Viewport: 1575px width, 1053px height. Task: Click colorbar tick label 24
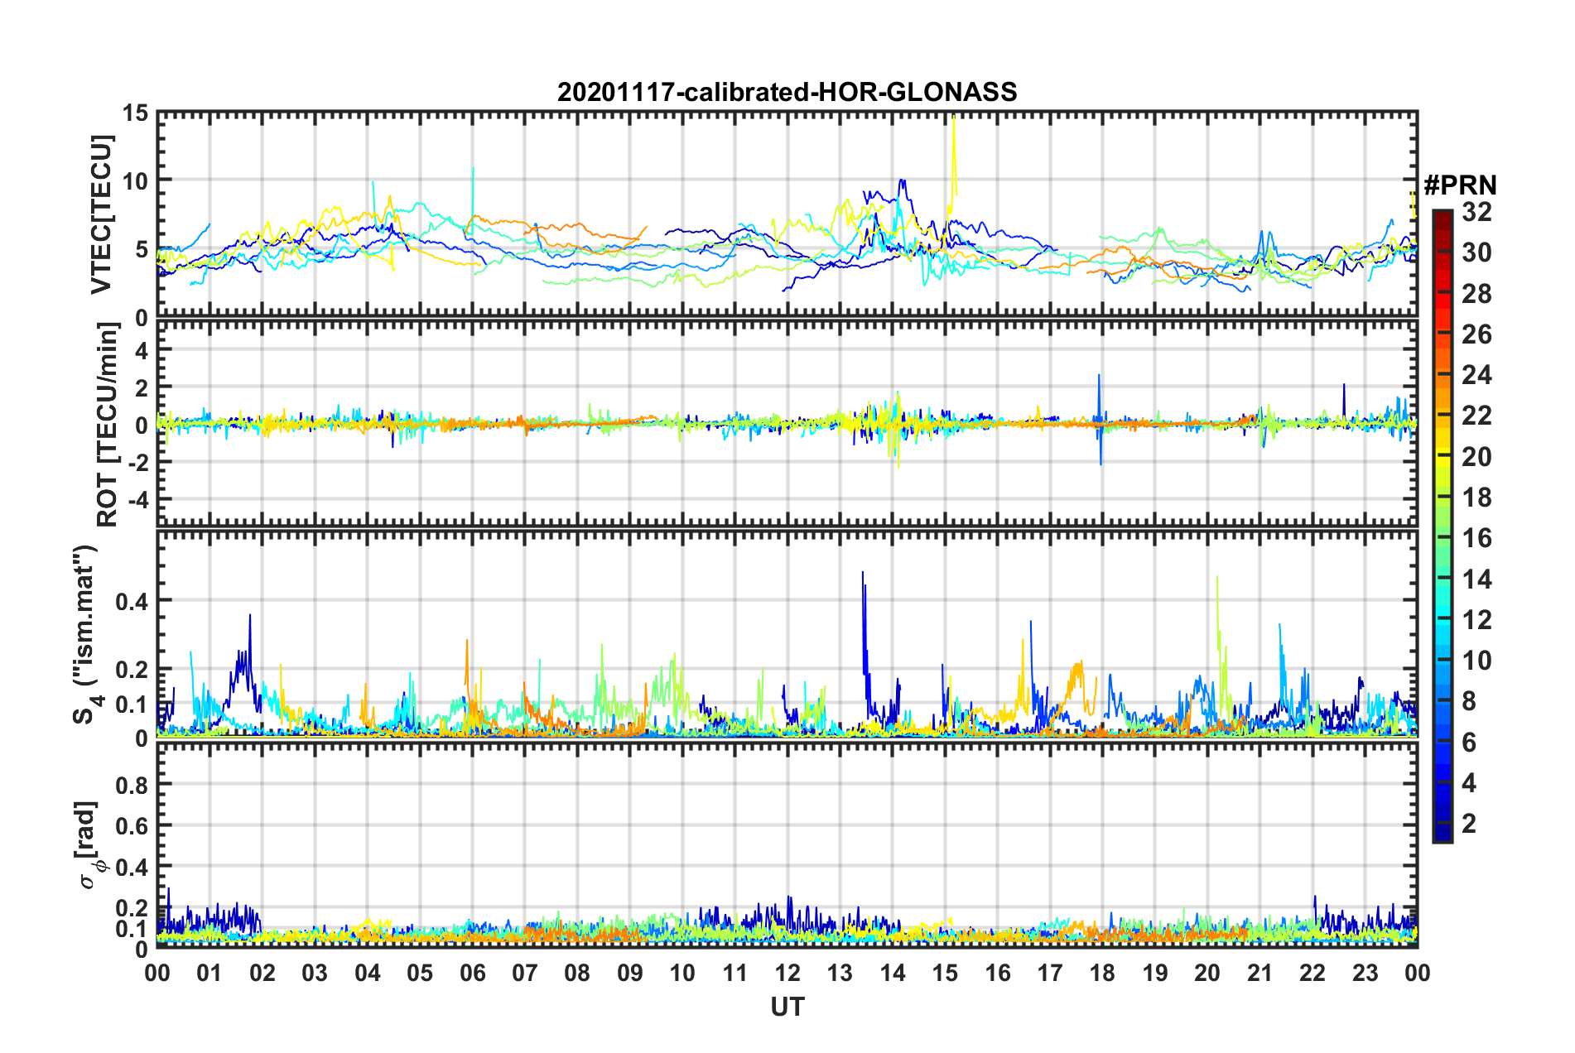1476,375
